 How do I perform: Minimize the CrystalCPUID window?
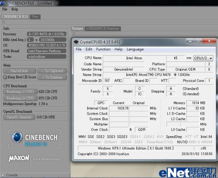[x=190, y=41]
